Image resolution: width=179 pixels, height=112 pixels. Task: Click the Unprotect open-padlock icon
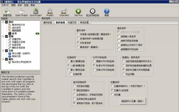point(64,11)
